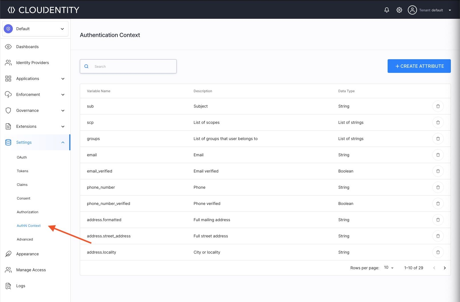Viewport: 460px width, 302px height.
Task: Click the 'Full mailing address' description
Action: (212, 220)
